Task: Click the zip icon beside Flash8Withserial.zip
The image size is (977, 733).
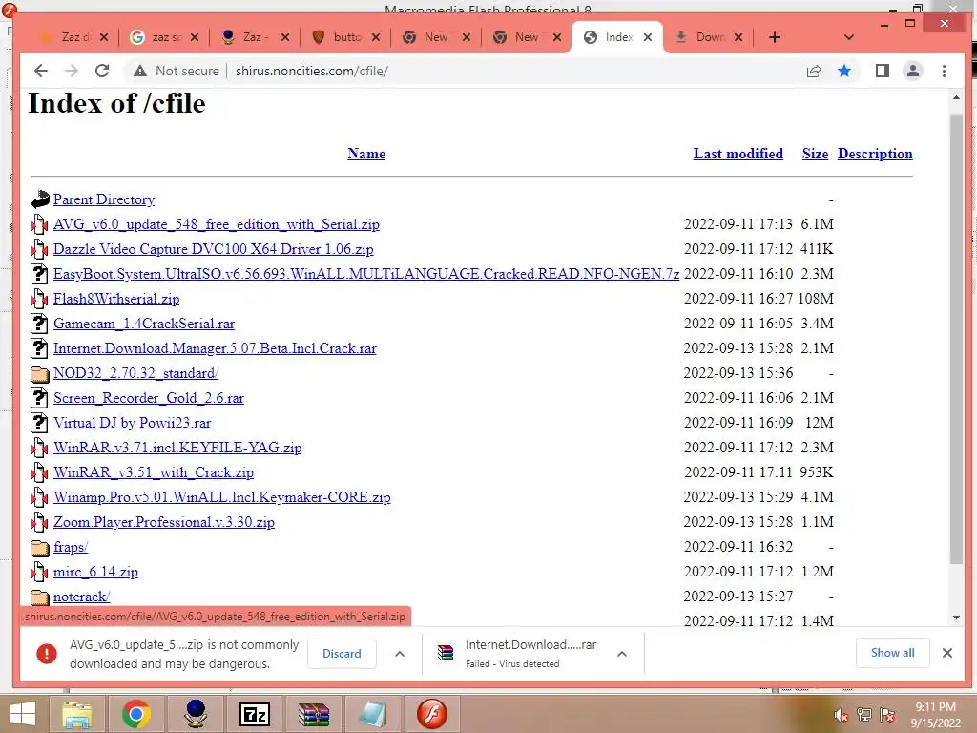Action: 39,299
